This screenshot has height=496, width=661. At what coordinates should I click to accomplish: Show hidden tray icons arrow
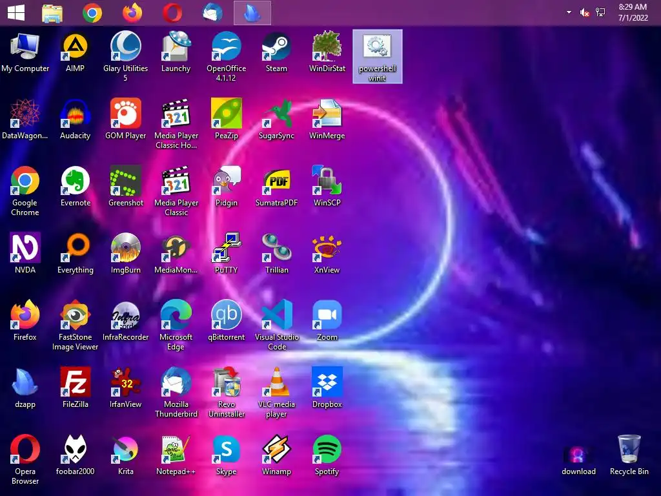coord(569,12)
